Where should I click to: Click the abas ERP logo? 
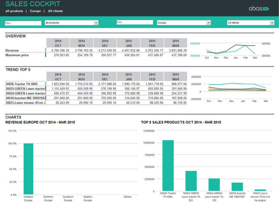[258, 8]
